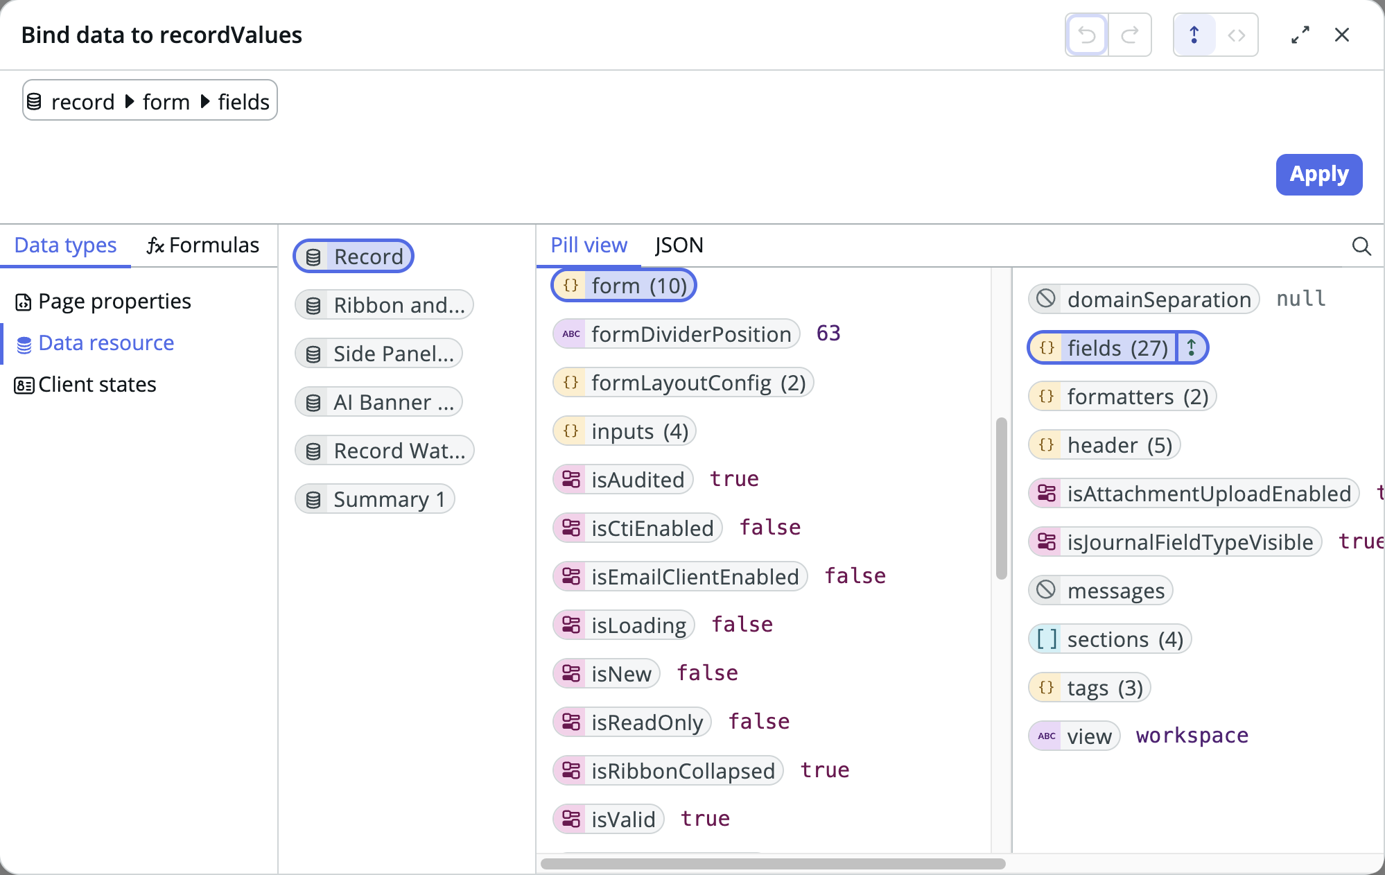Switch to the JSON tab

(x=679, y=245)
